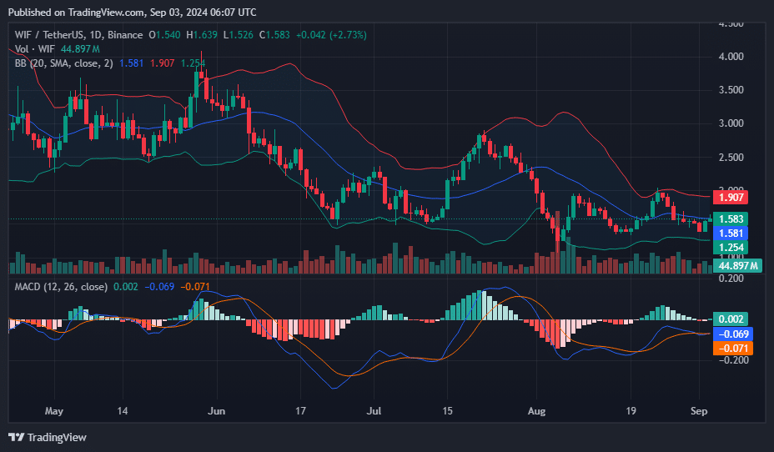Click the 4.000 level on the price scale
774x452 pixels.
(x=730, y=57)
